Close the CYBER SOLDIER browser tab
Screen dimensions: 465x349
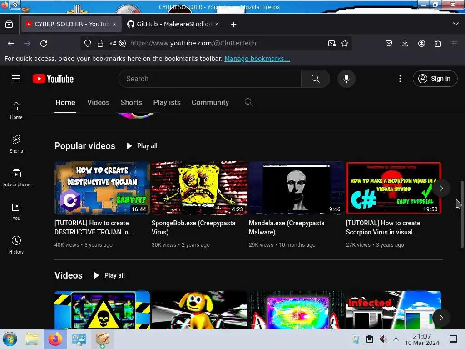114,24
